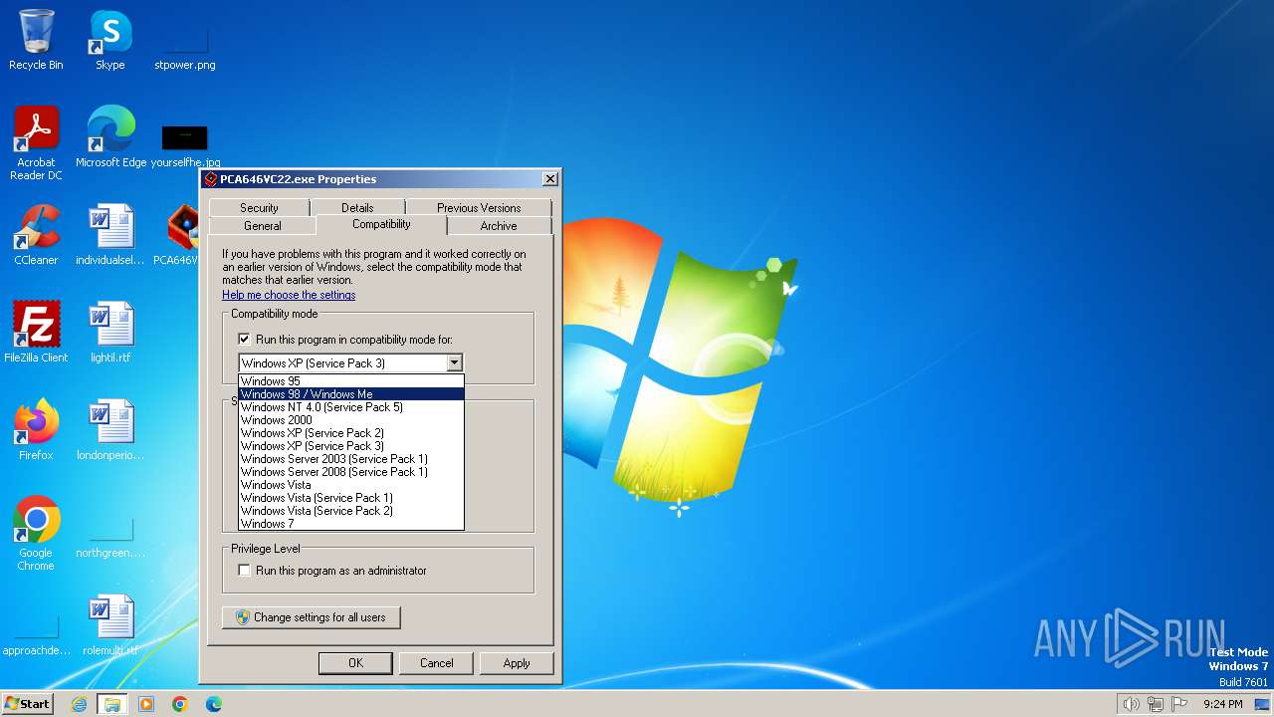
Task: Enable Run this program as an administrator
Action: coord(244,571)
